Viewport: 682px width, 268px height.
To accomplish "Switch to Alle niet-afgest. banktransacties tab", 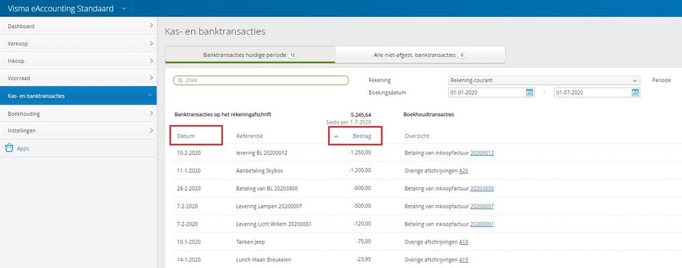I will (420, 55).
